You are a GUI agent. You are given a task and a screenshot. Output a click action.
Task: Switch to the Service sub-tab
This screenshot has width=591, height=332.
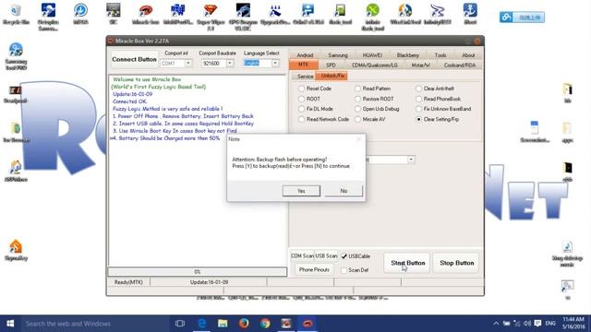tap(305, 77)
